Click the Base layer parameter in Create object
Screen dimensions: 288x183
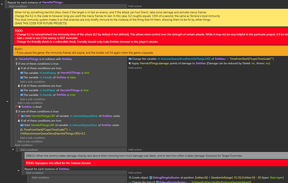276,178
